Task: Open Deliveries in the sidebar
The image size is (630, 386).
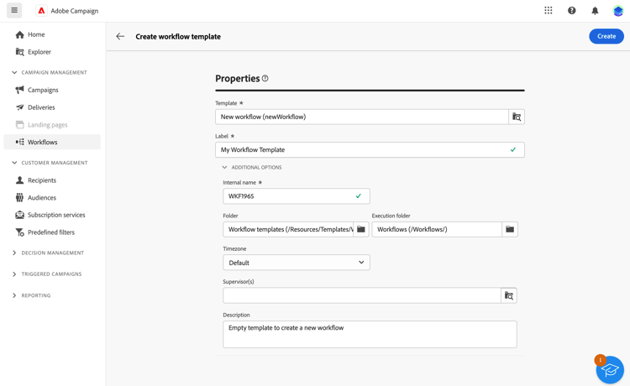Action: 41,107
